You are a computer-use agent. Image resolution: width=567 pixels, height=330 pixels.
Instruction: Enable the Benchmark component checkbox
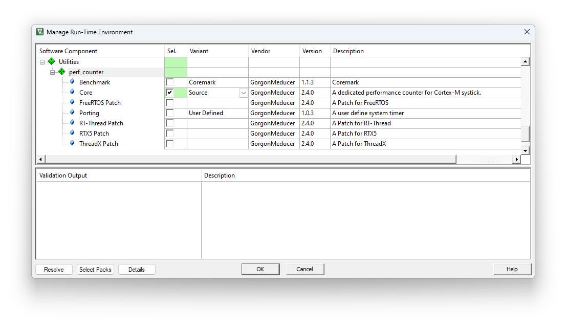(x=169, y=82)
